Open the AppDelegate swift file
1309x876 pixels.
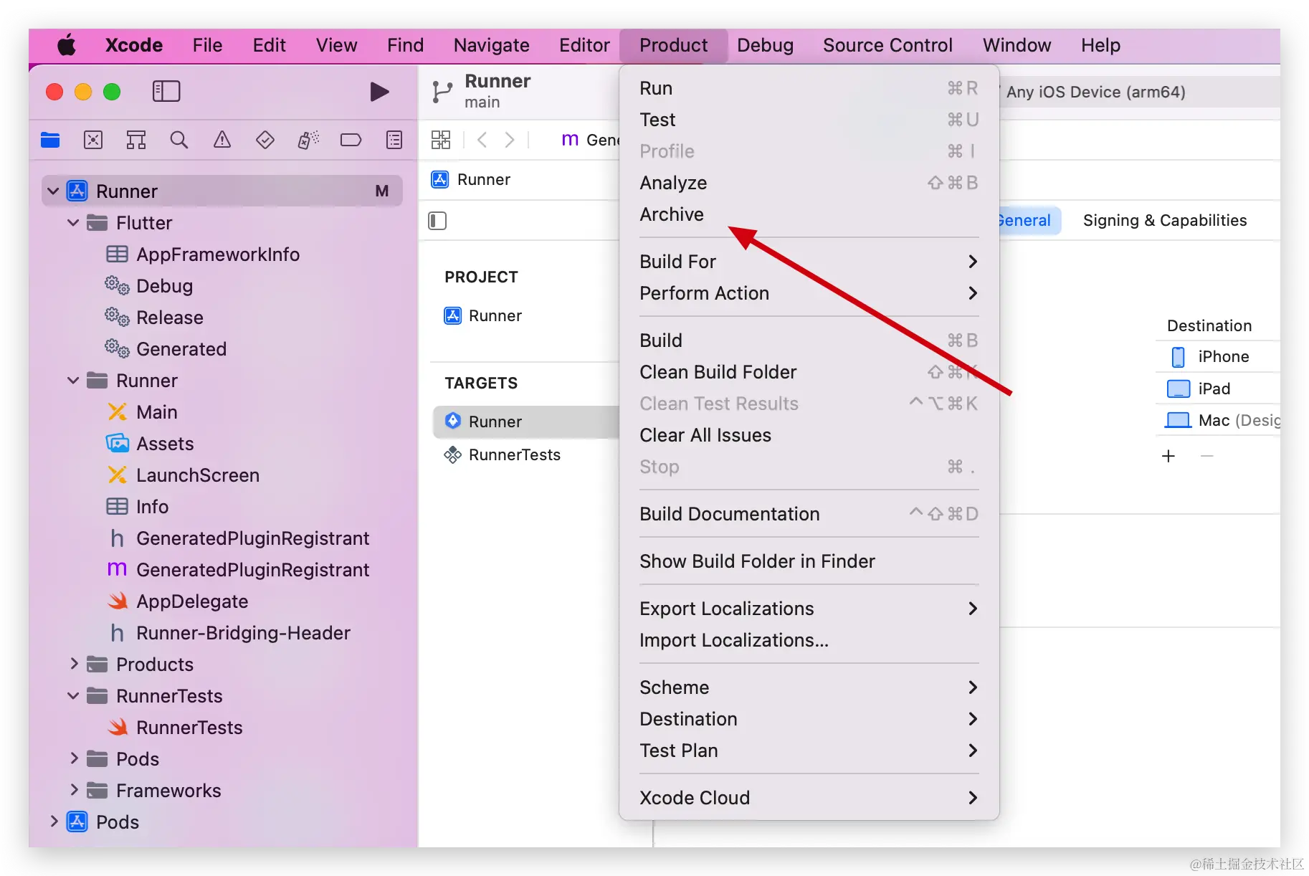click(x=192, y=601)
